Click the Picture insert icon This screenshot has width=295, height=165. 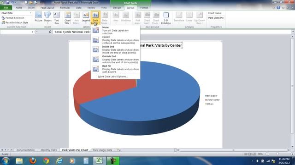38,17
